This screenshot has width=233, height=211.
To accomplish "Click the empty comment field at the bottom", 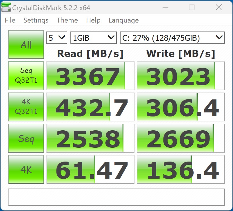I will (x=116, y=197).
